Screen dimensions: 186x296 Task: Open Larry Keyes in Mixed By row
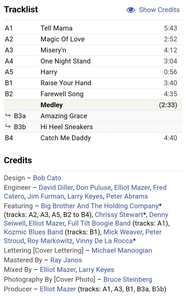point(96,270)
